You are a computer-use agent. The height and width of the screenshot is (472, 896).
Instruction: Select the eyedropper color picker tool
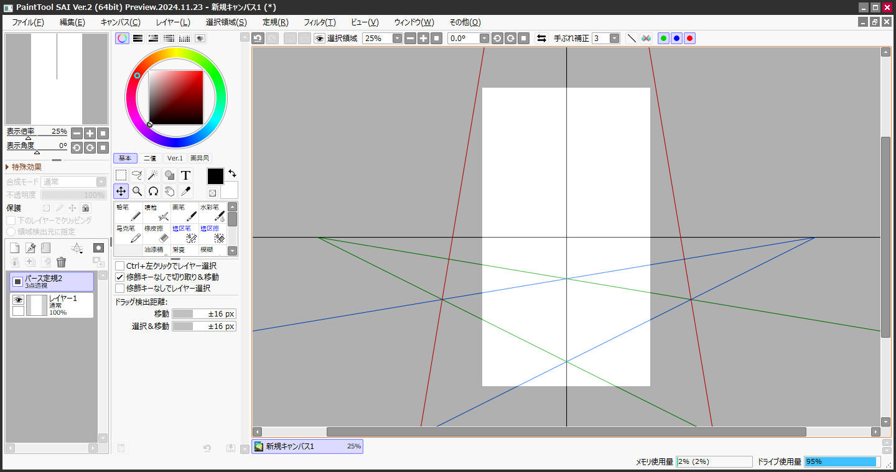tap(185, 192)
